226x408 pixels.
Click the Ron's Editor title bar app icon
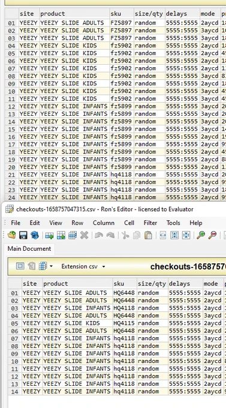[10, 209]
